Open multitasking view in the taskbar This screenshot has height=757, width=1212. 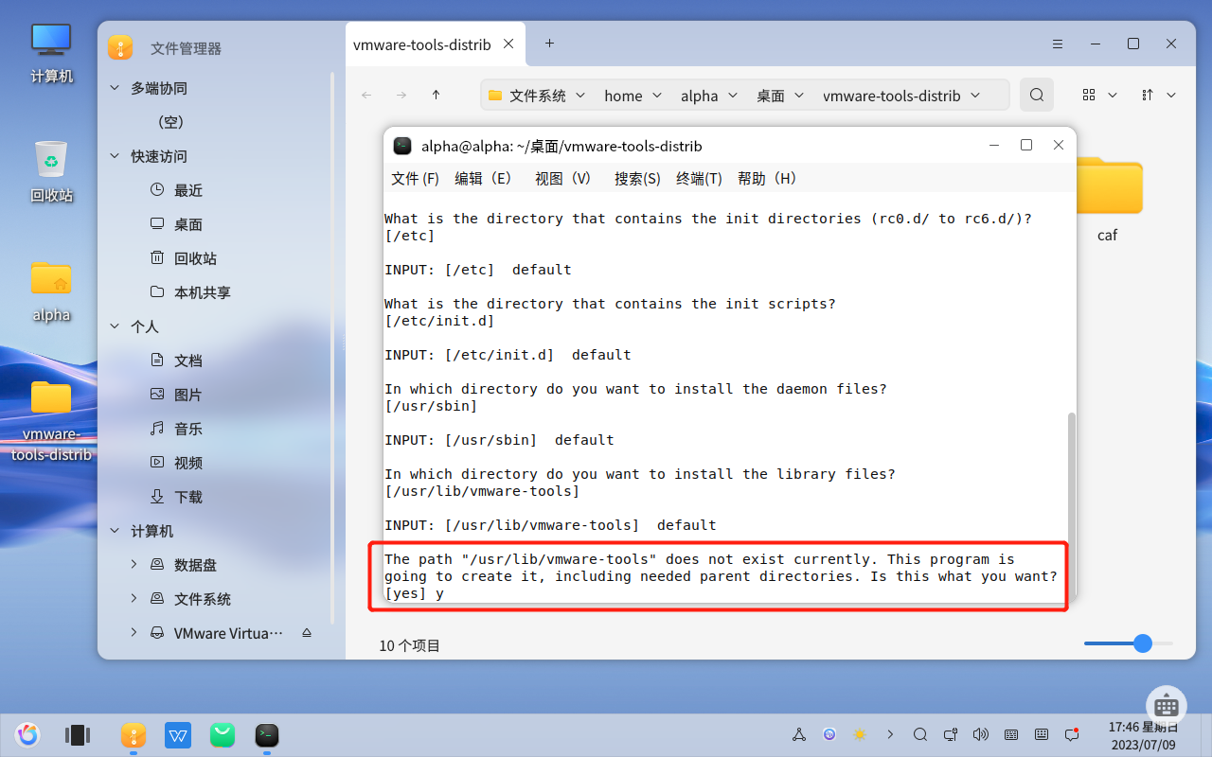point(77,734)
